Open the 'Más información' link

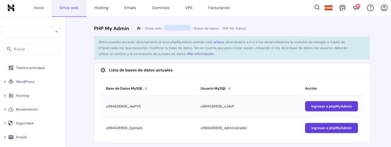pos(200,54)
